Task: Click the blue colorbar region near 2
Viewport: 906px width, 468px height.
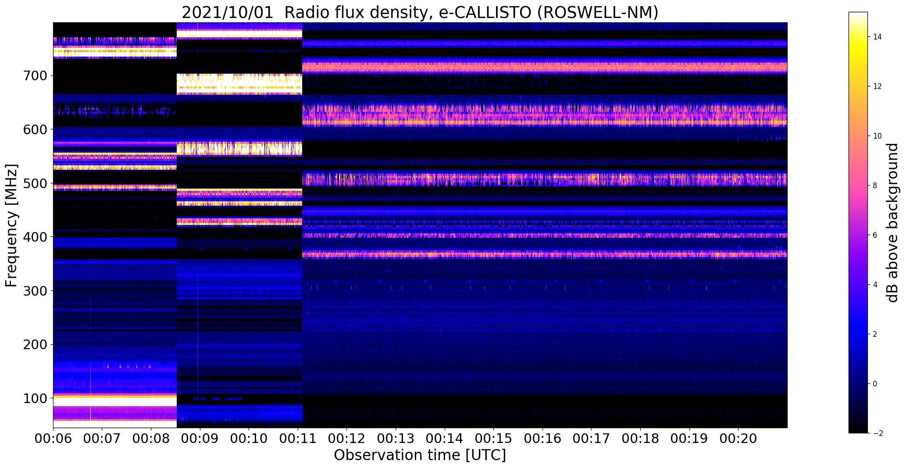Action: 858,334
